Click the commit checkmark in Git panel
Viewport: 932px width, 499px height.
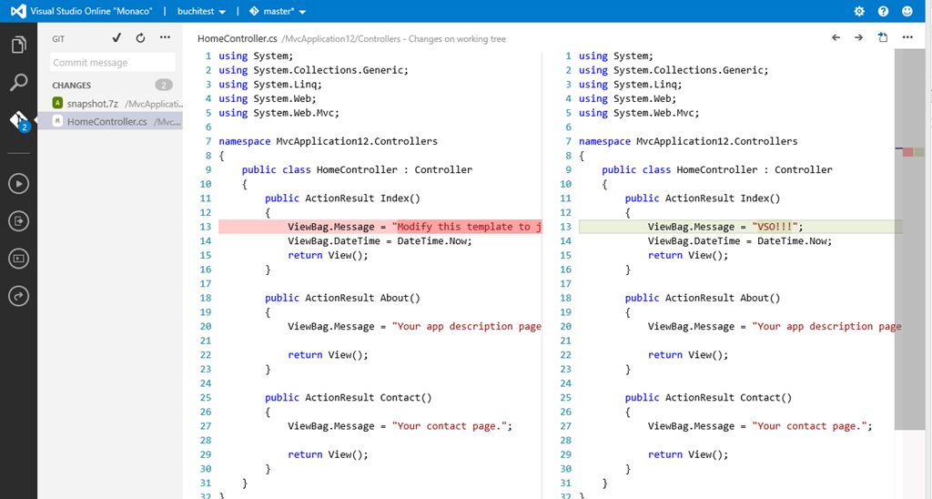pos(116,38)
